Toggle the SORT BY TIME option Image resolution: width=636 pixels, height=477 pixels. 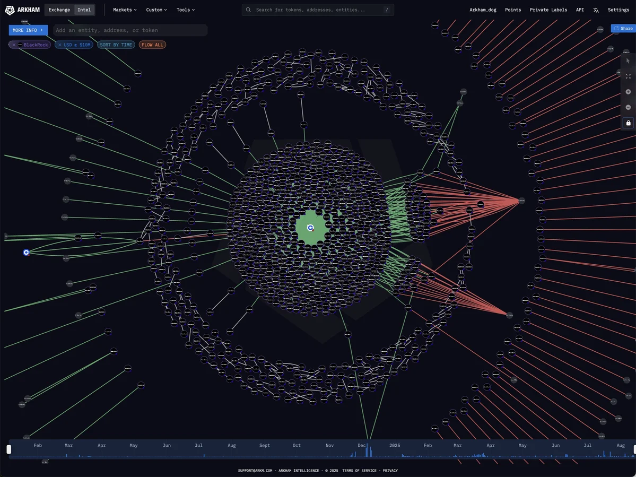click(x=116, y=45)
